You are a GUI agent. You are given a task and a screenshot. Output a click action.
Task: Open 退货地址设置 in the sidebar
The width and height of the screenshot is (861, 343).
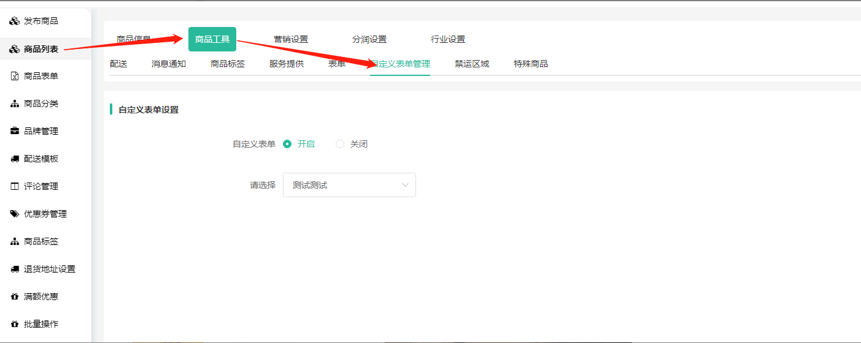tap(49, 269)
